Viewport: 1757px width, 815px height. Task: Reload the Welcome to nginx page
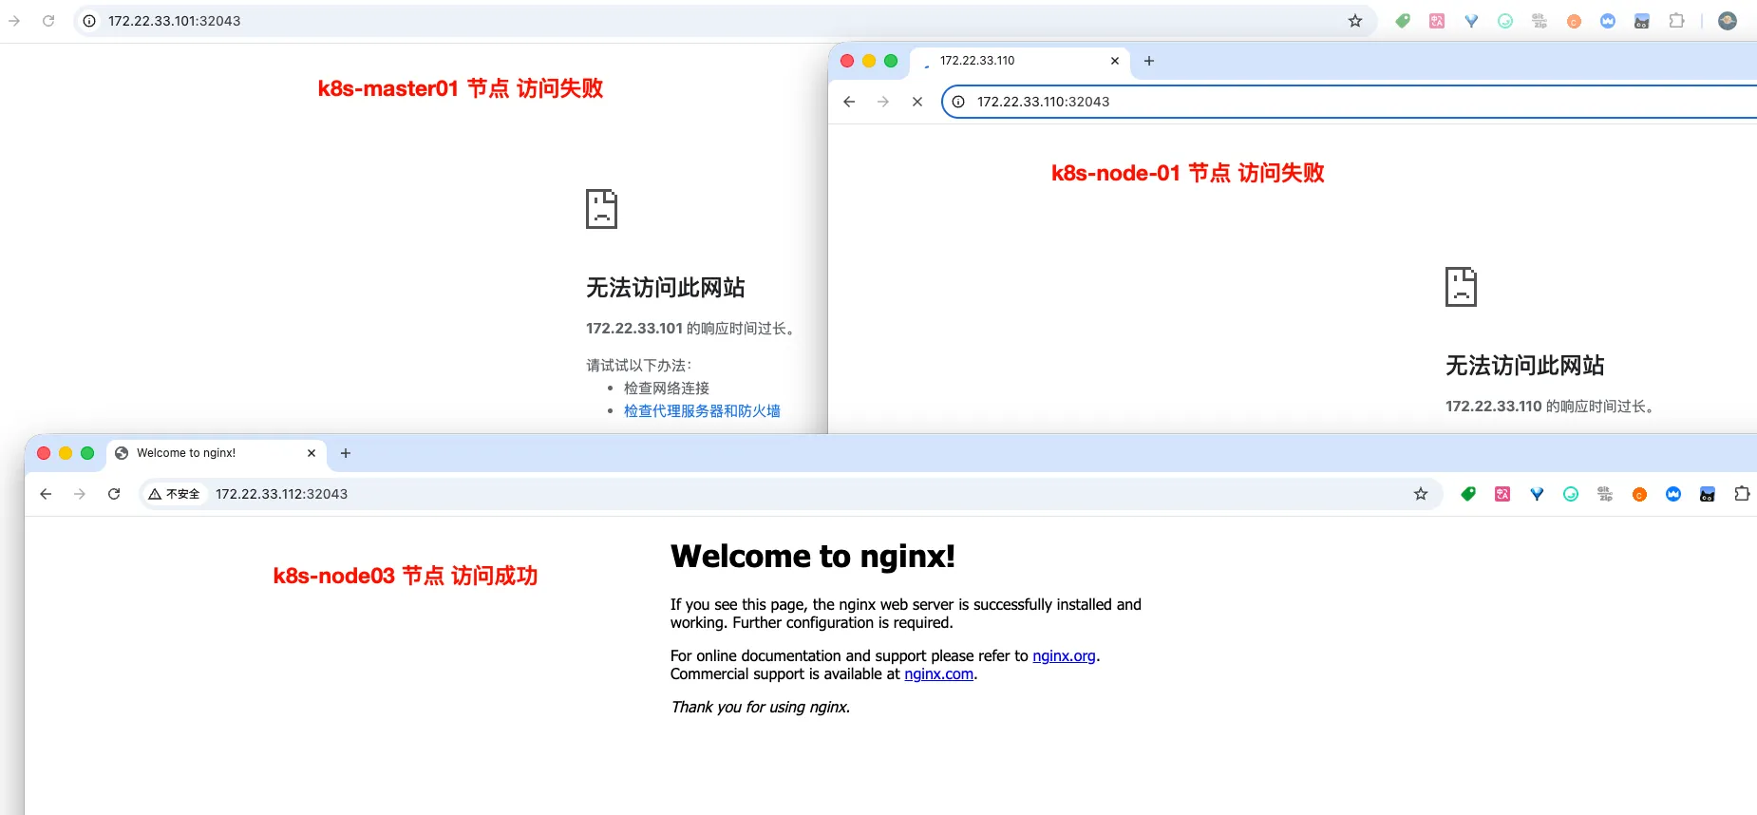click(114, 494)
